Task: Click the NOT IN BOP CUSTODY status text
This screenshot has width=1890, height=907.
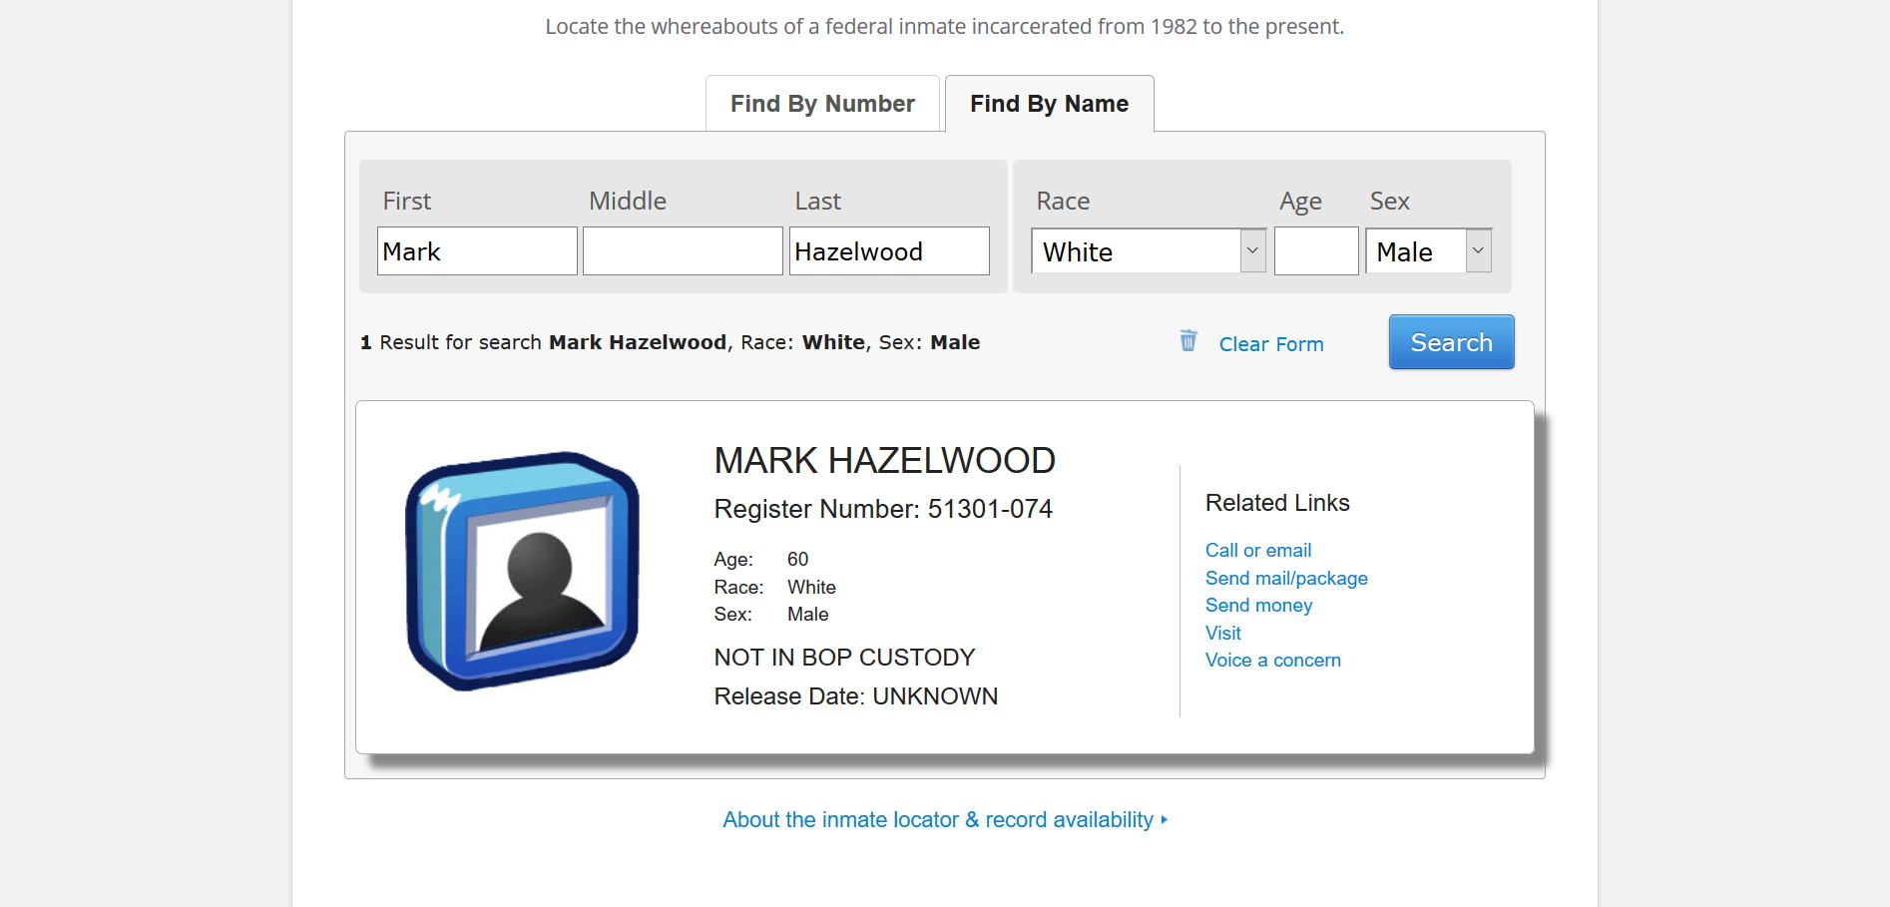Action: click(x=844, y=658)
